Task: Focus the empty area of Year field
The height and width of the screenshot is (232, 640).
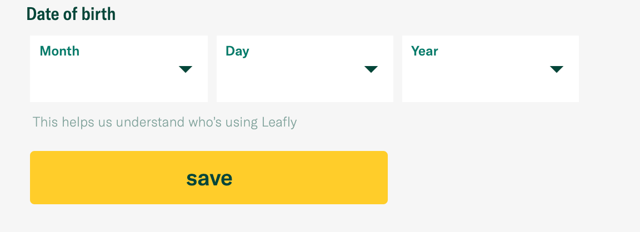Action: 478,82
